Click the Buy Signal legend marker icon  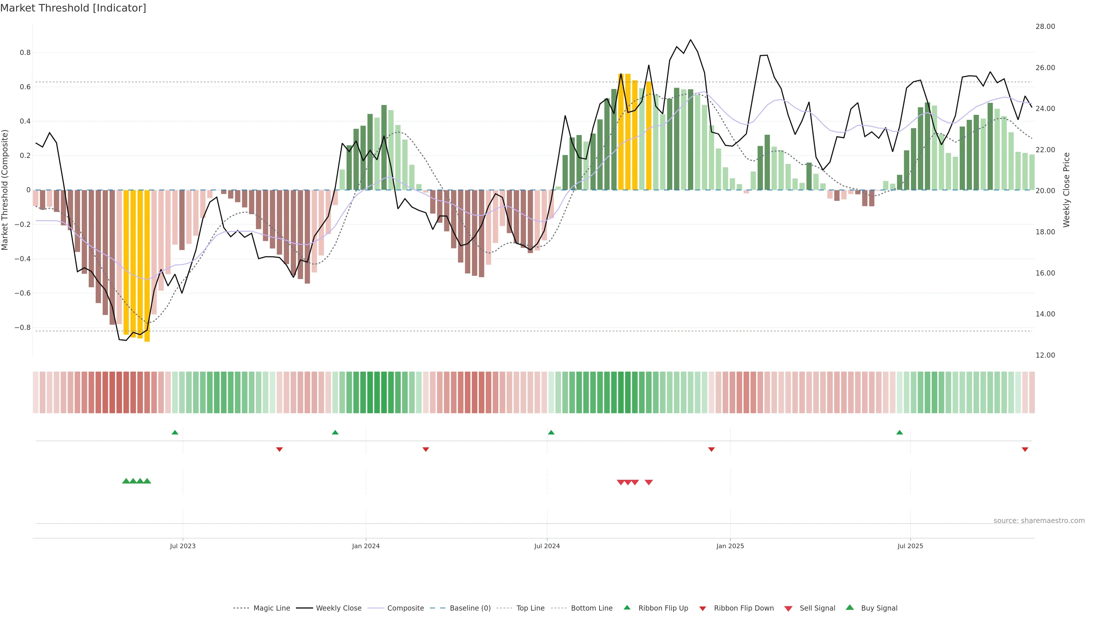click(850, 607)
